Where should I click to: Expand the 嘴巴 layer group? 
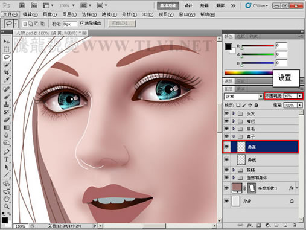click(234, 121)
